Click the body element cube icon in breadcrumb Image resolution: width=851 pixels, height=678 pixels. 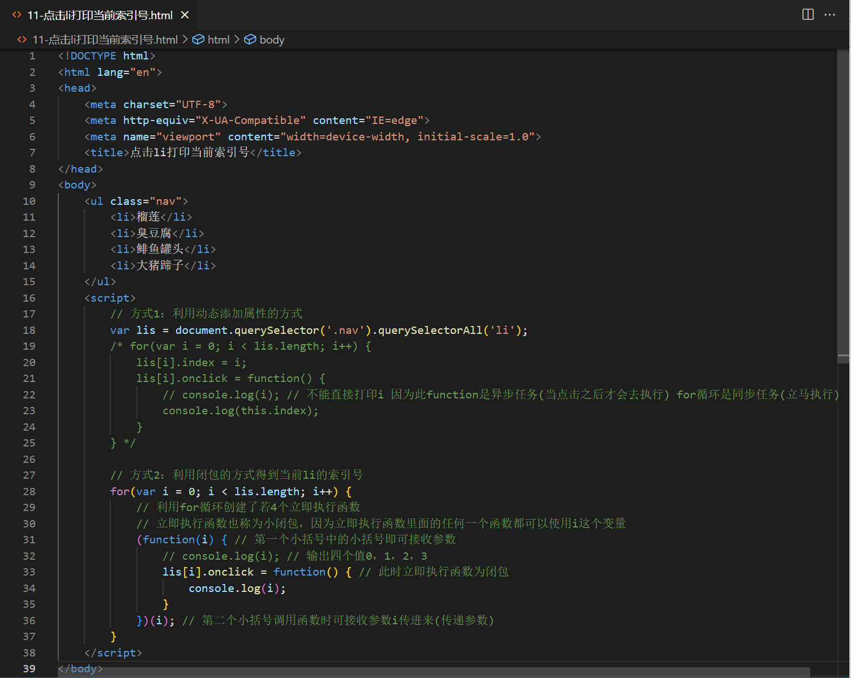(250, 40)
